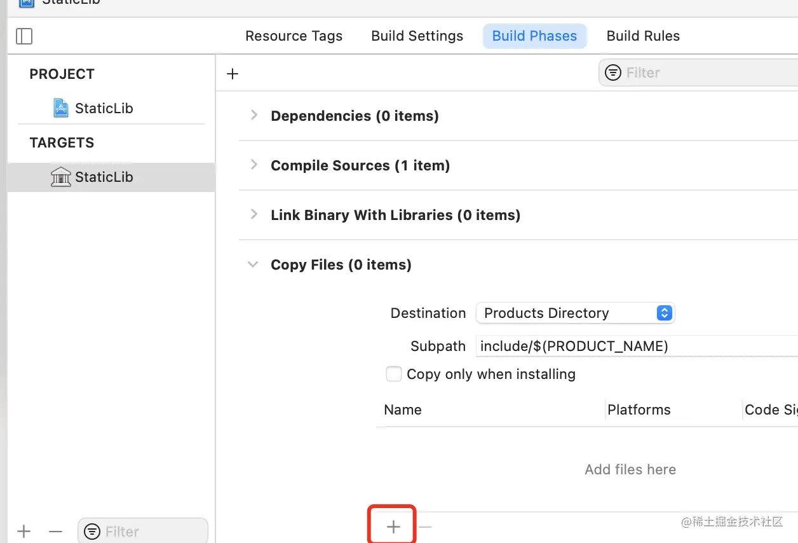Switch to the Build Rules tab
Viewport: 798px width, 543px height.
click(643, 36)
